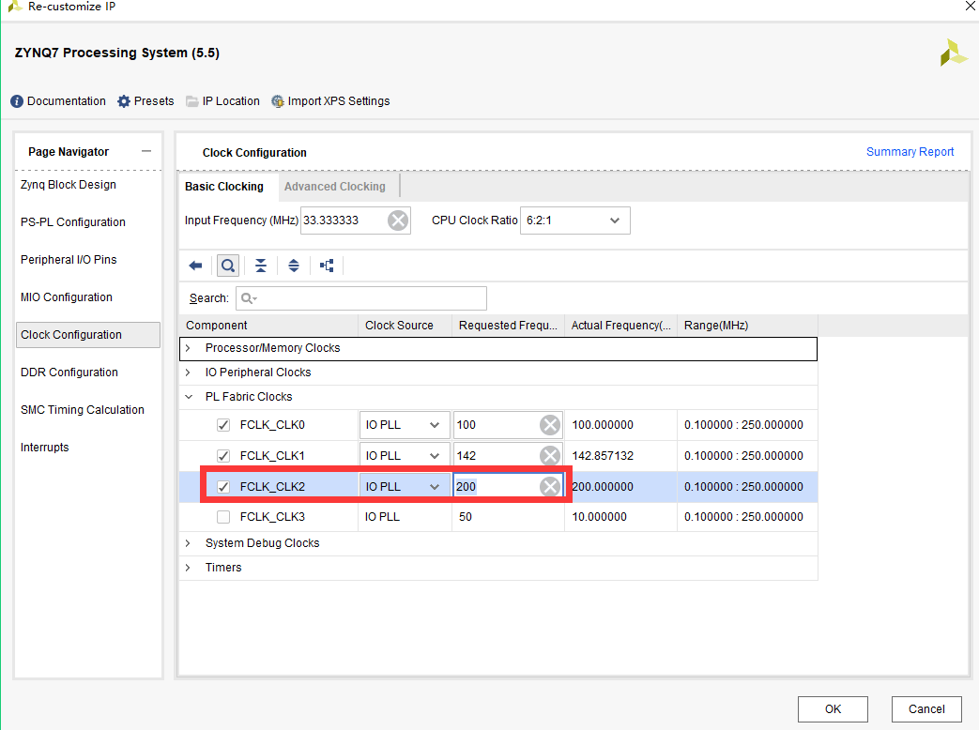Minimize the Page Navigator panel
The width and height of the screenshot is (979, 730).
coord(146,151)
